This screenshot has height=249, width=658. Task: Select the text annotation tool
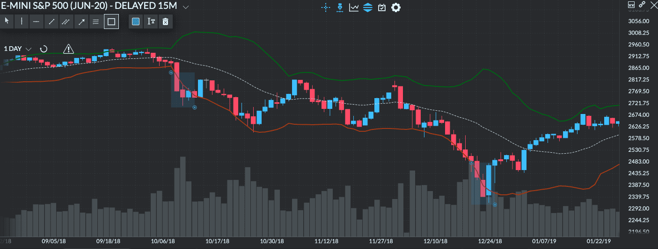pos(151,21)
